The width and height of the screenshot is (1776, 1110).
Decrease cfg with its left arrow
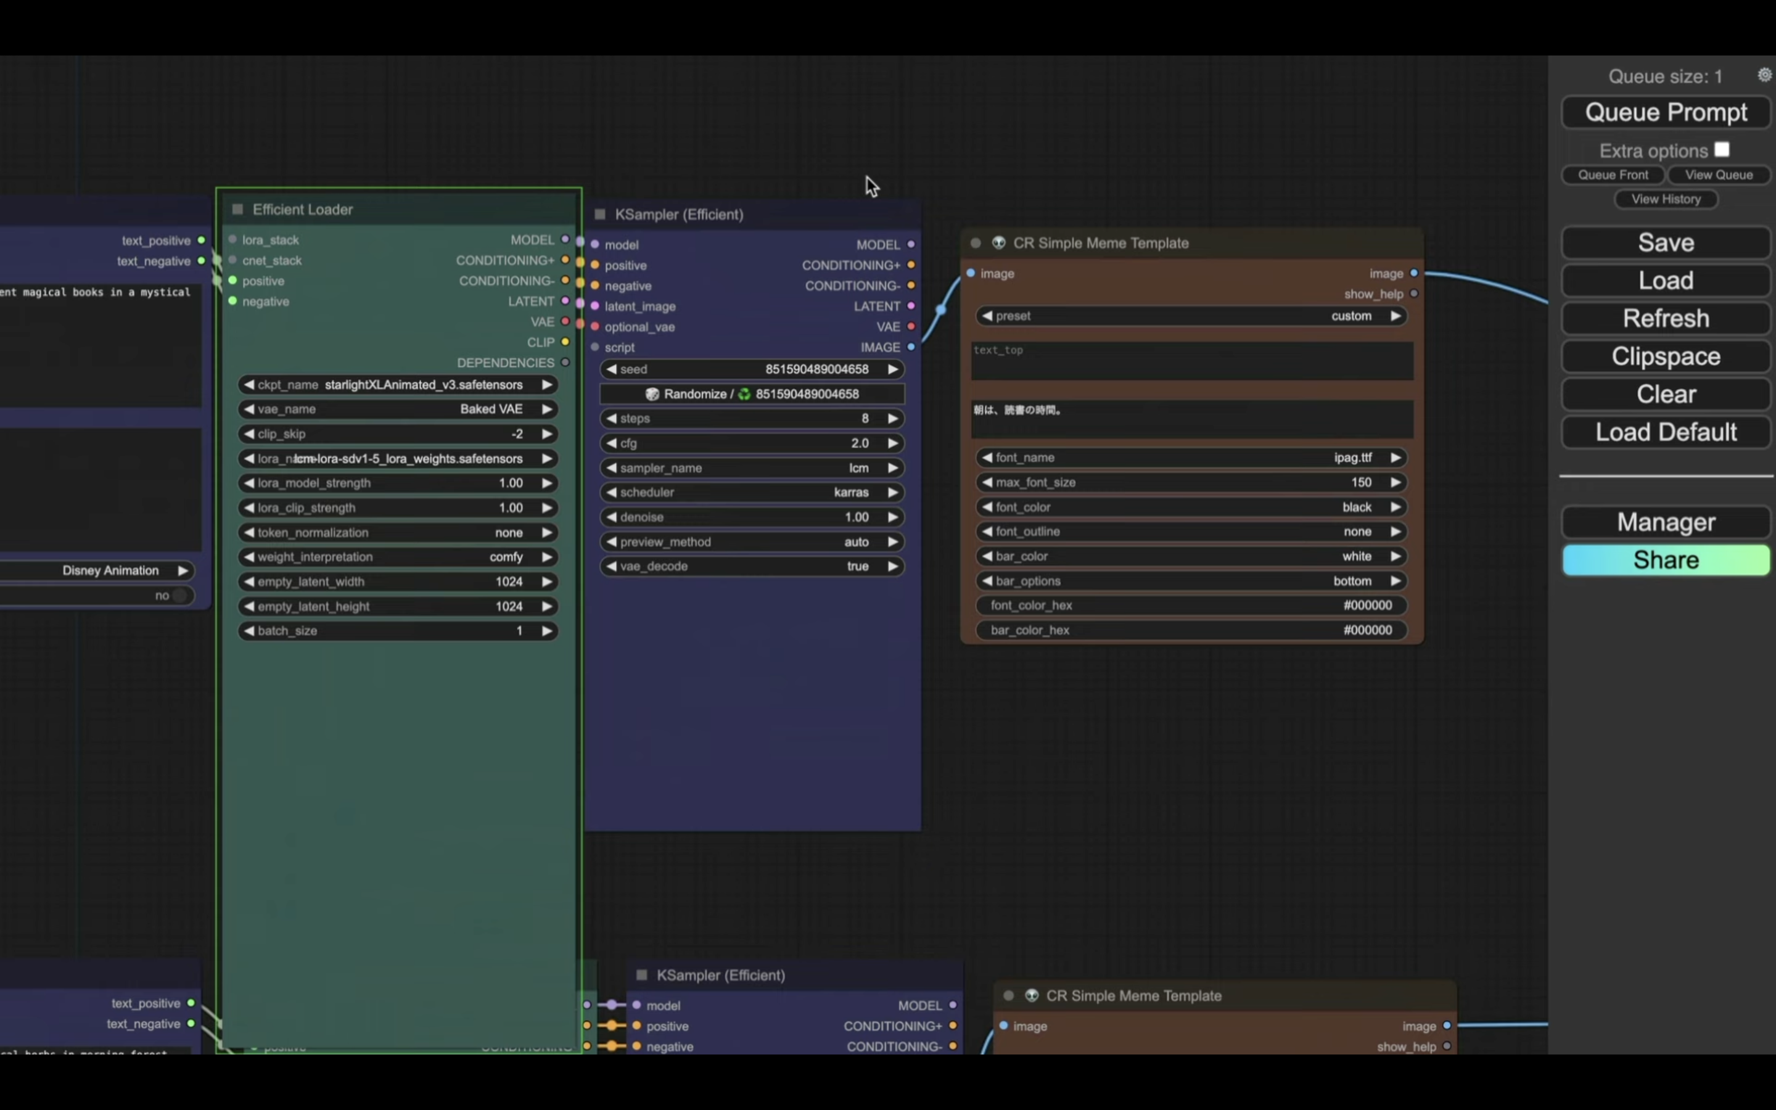point(611,443)
